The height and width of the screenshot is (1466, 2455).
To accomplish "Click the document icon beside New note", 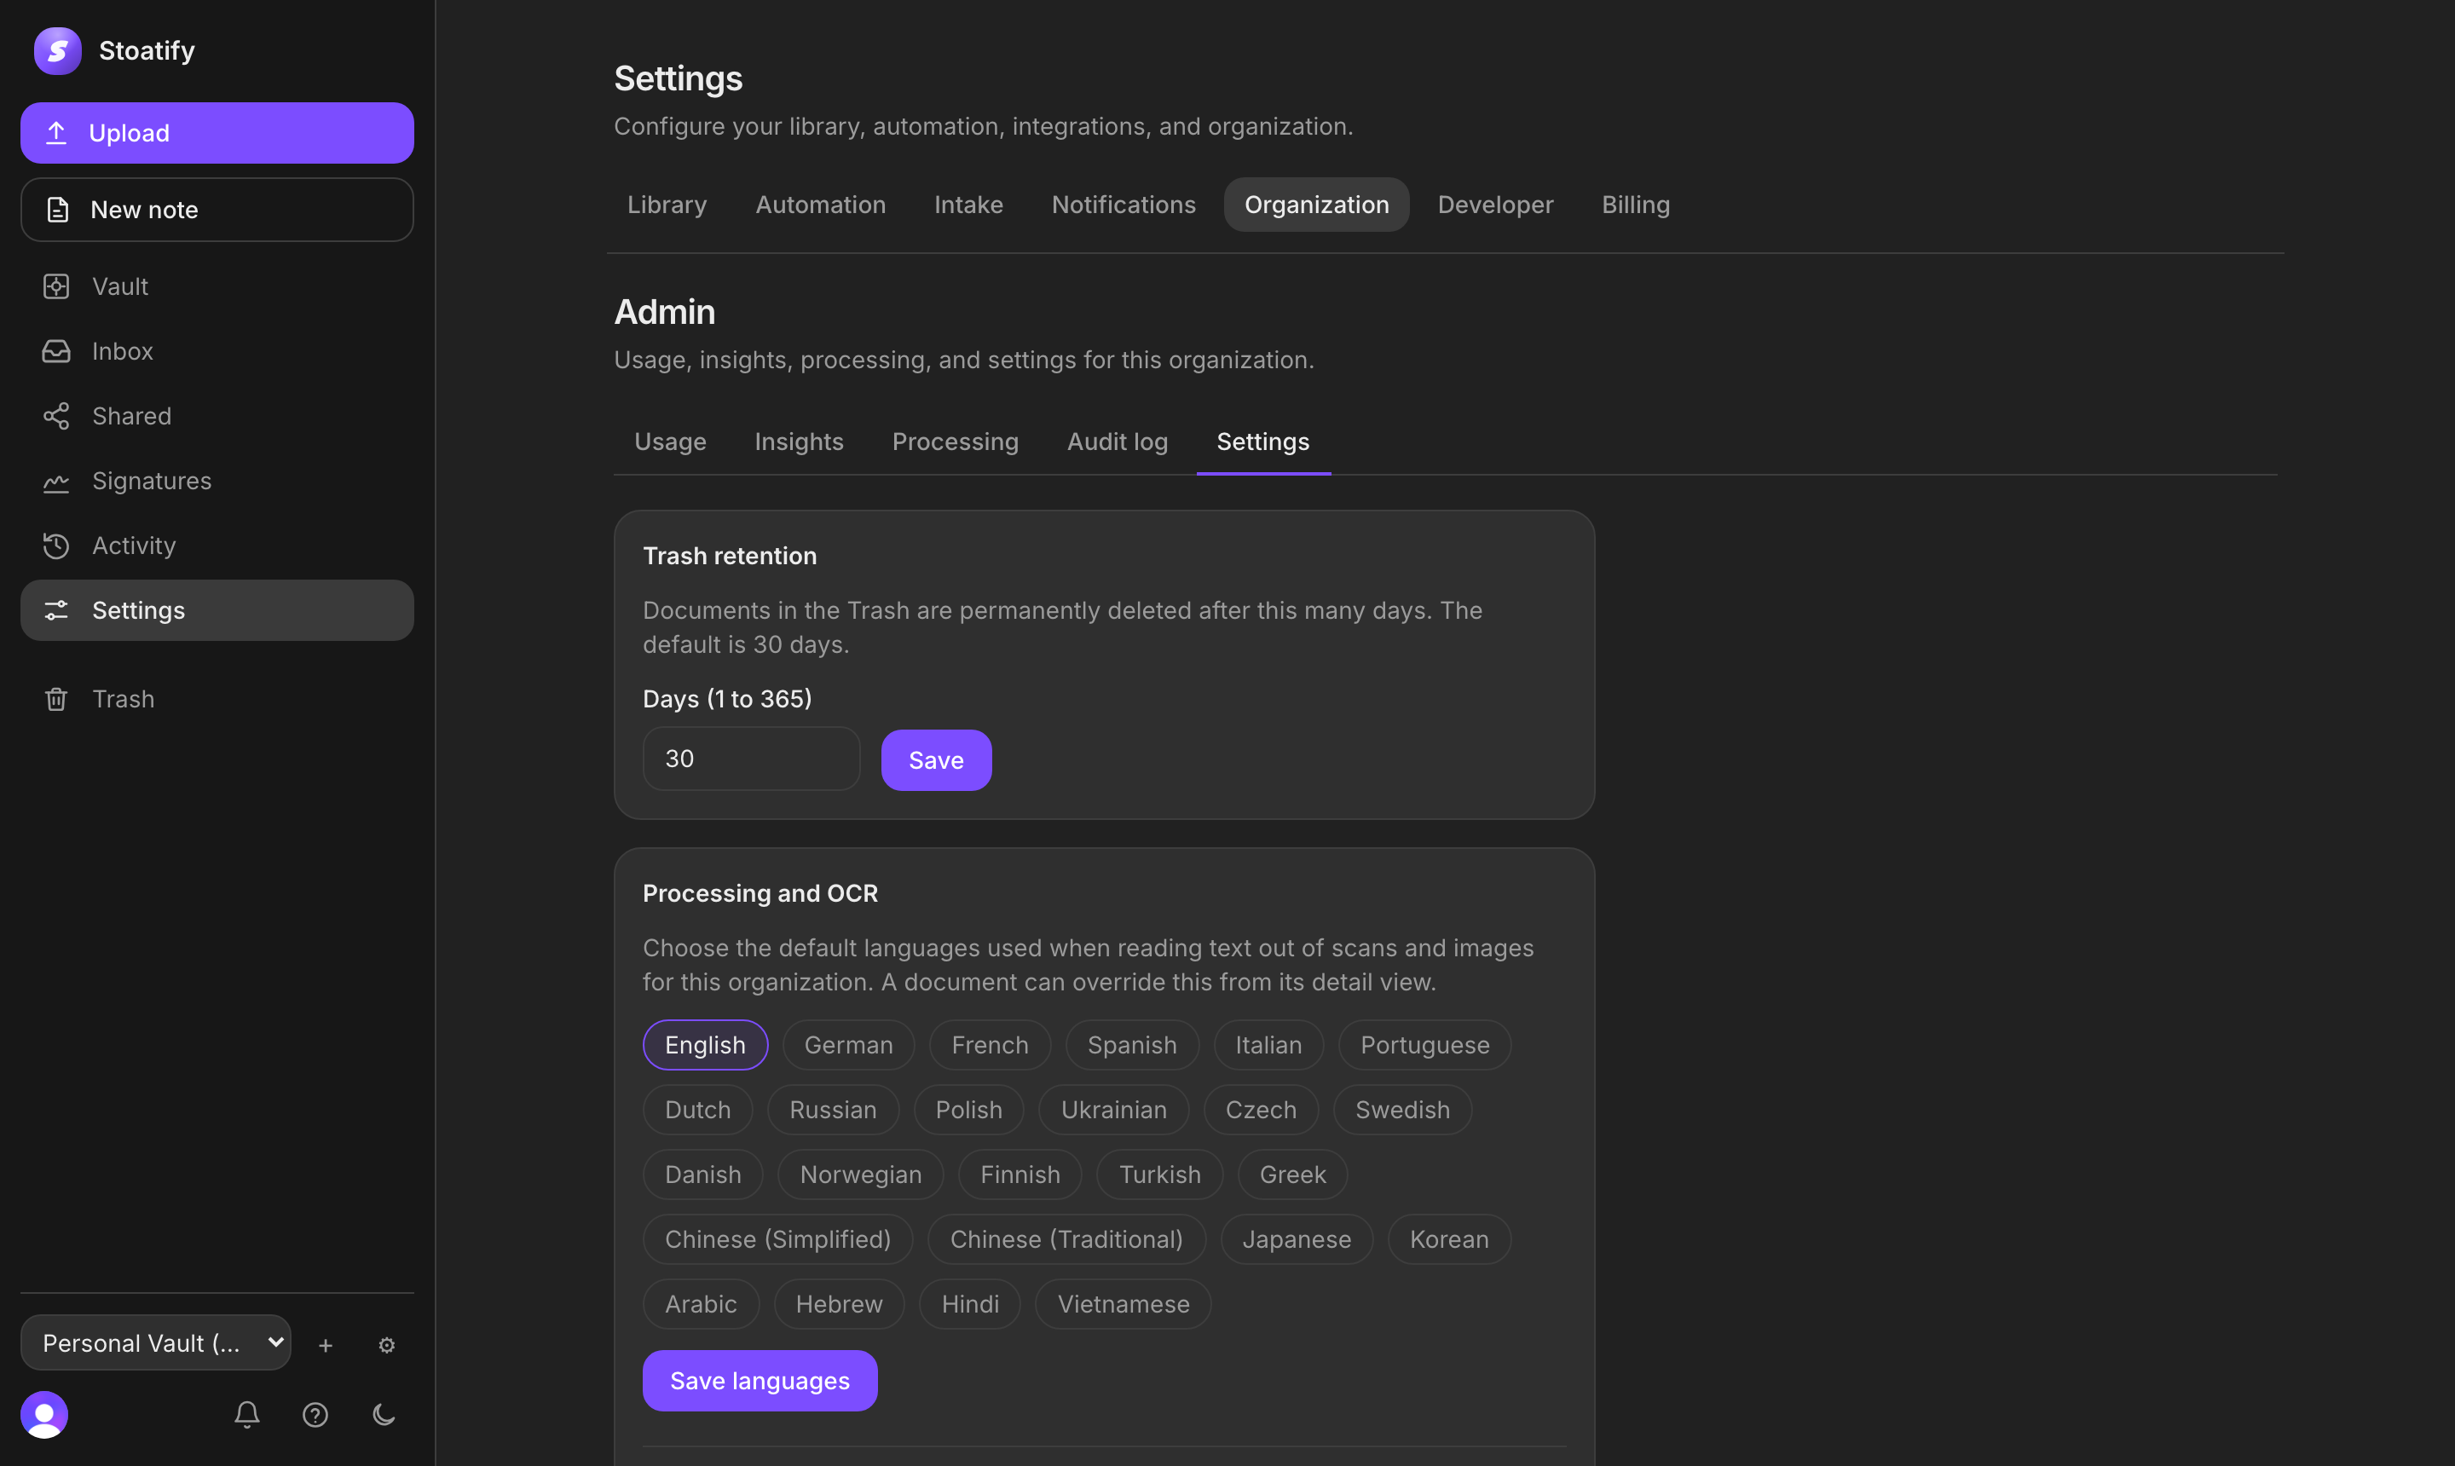I will (x=57, y=210).
